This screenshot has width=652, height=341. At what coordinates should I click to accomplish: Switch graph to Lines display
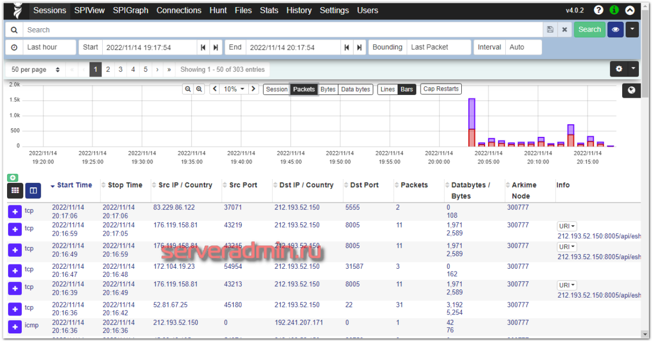(387, 89)
